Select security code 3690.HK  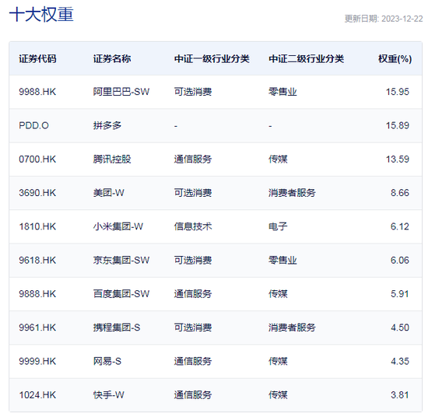(x=37, y=193)
